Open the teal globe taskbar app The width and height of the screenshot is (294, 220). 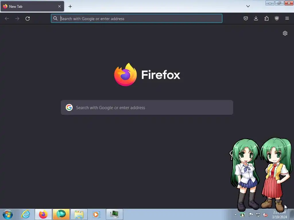[x=61, y=214]
